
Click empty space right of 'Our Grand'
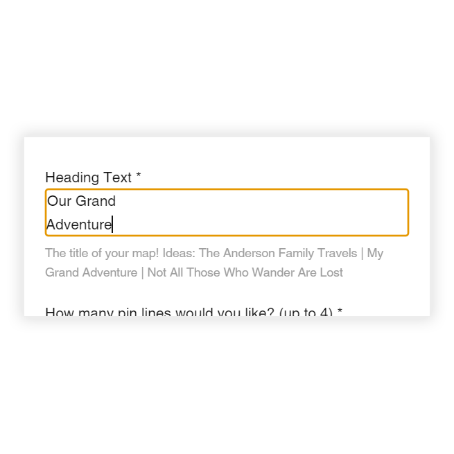(x=263, y=202)
